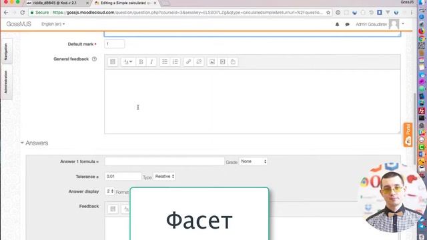Remove link in General feedback editor
Viewport: 427px width, 240px height.
pos(199,62)
